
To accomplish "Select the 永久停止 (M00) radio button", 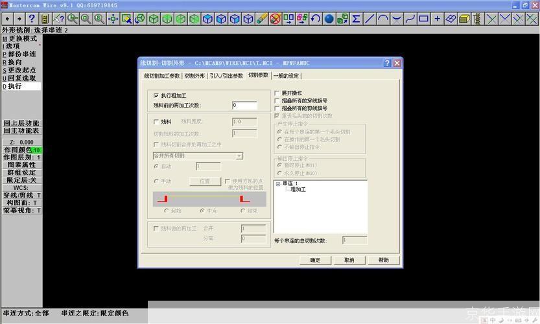I will (279, 173).
